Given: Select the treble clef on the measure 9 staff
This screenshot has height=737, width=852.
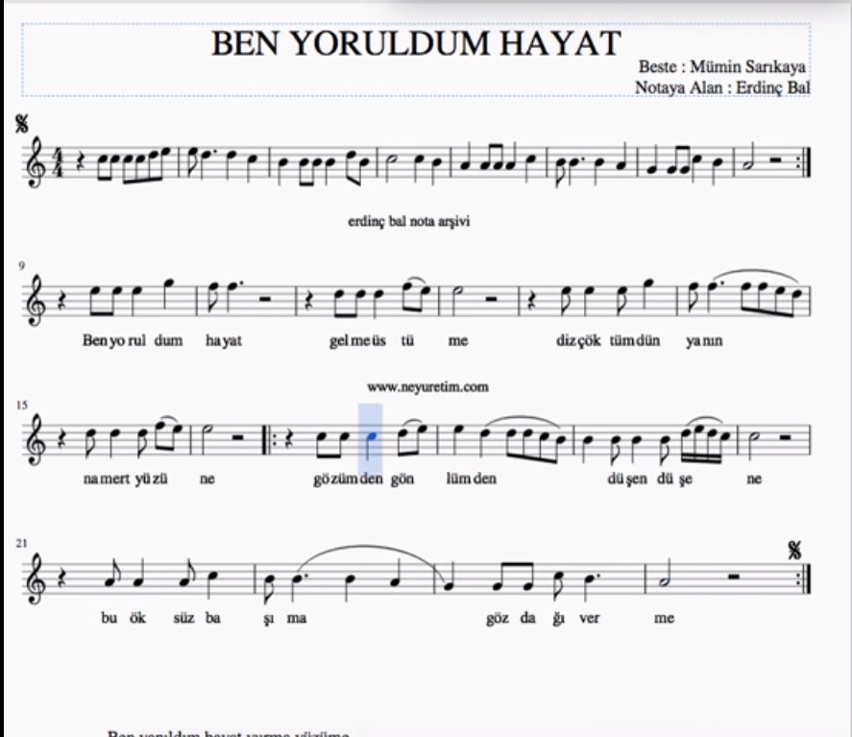Looking at the screenshot, I should click(37, 300).
